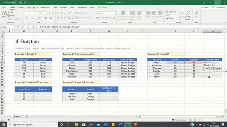Viewport: 227px width, 127px height.
Task: Select the Sheet1 tab
Action: (17, 116)
